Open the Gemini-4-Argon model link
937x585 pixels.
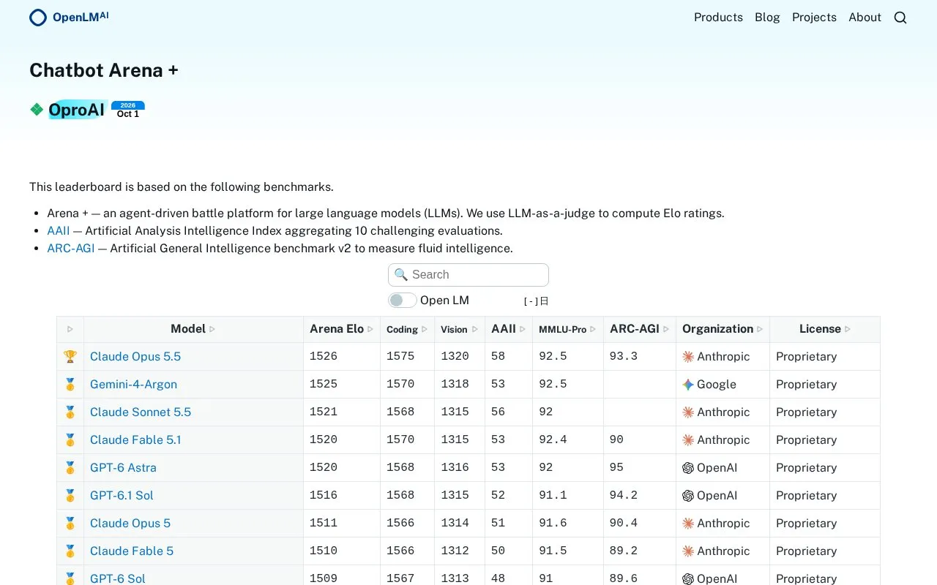[133, 385]
